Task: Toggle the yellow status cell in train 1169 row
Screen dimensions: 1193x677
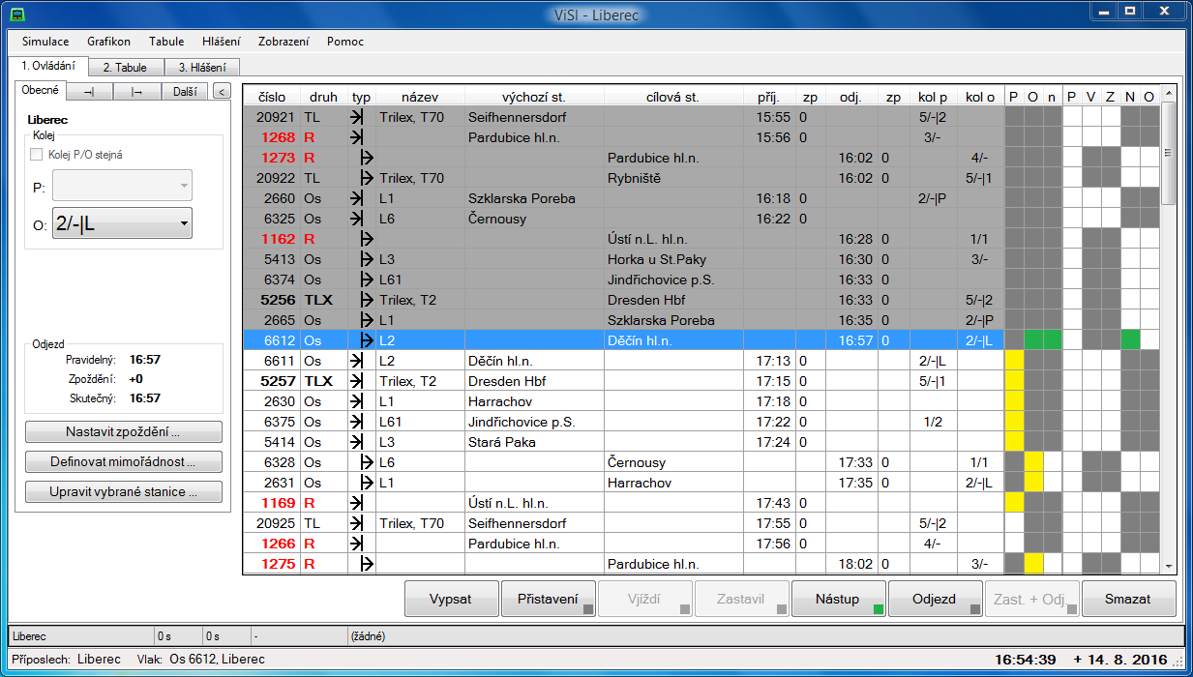Action: 1014,503
